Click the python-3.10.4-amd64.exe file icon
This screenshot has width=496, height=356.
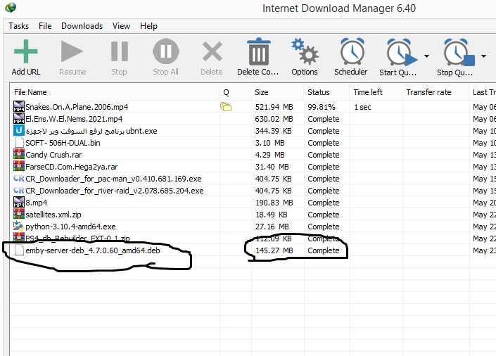point(19,227)
